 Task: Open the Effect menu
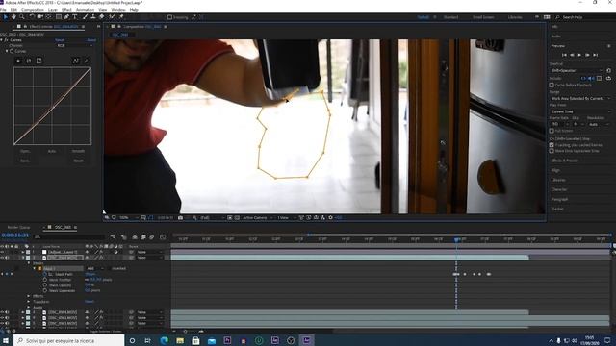66,10
